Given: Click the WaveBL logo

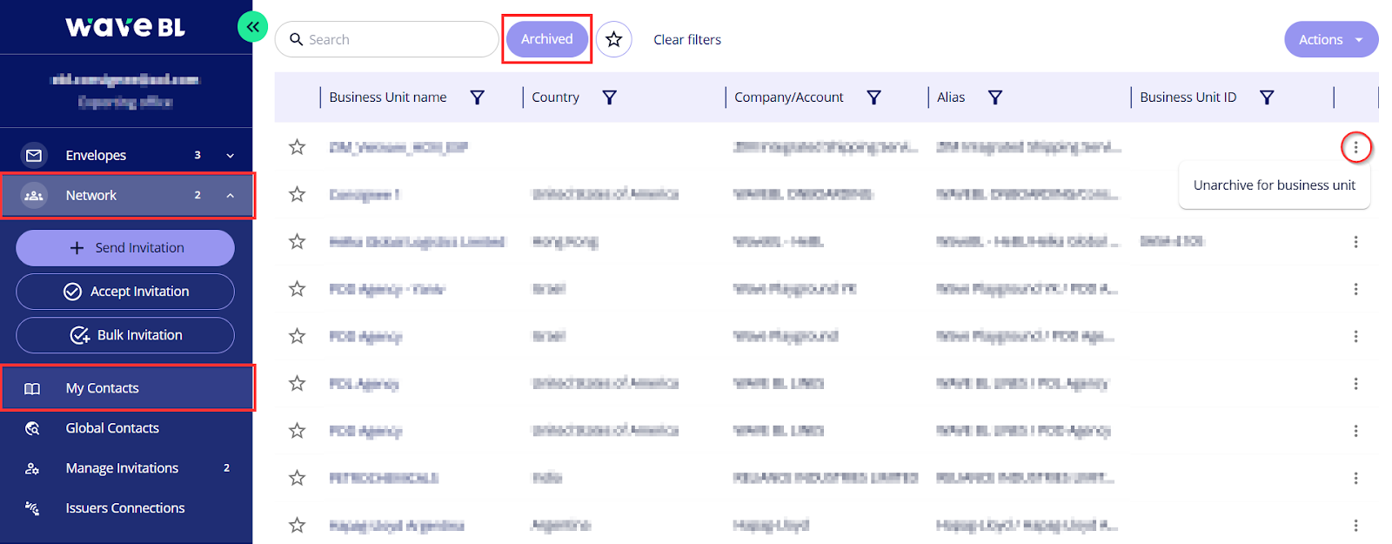Looking at the screenshot, I should point(125,27).
